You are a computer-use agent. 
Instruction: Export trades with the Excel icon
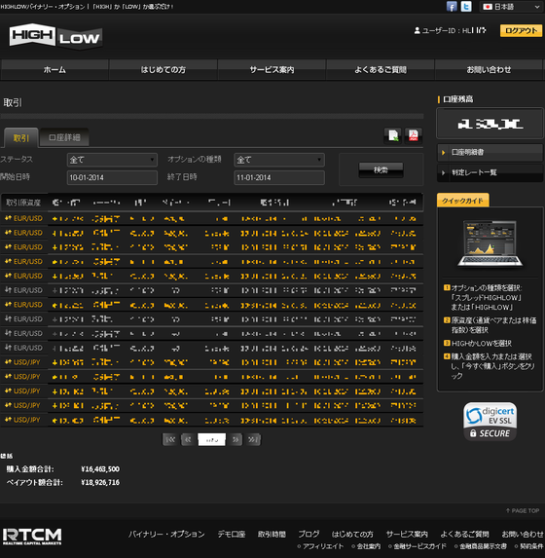[x=393, y=135]
